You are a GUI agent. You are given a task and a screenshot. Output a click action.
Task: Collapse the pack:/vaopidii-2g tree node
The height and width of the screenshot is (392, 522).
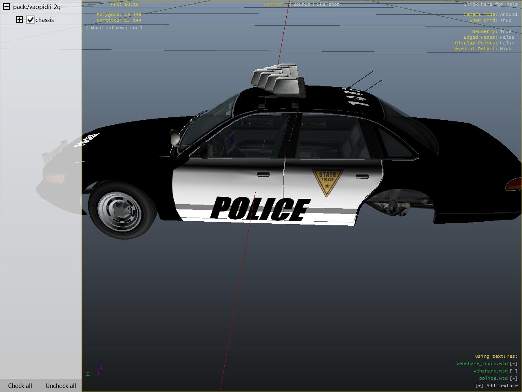coord(6,7)
